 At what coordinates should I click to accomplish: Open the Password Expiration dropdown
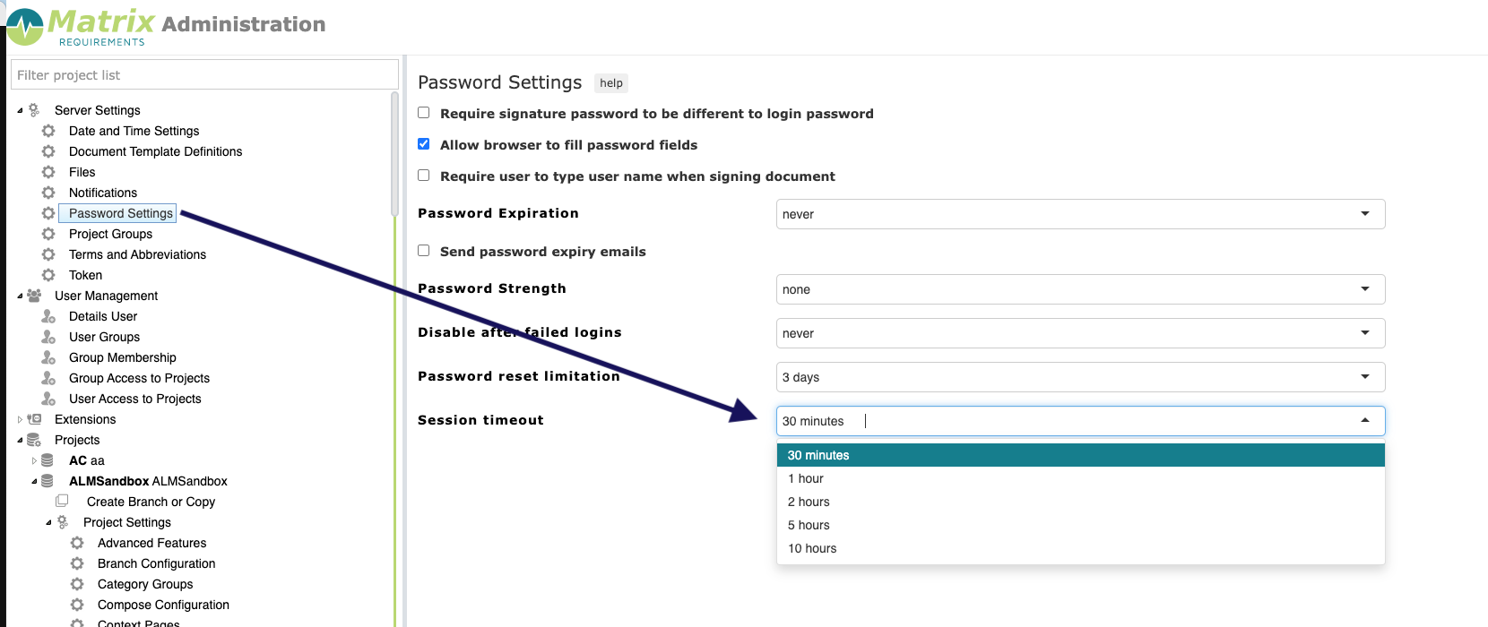[x=1080, y=214]
